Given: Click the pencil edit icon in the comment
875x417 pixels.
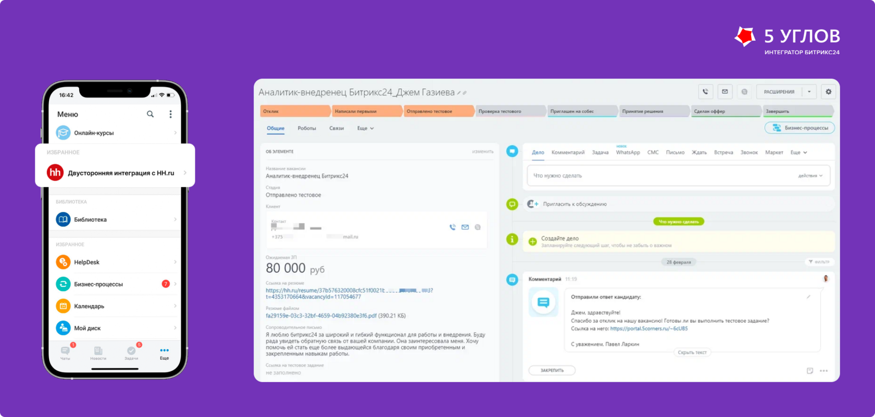Looking at the screenshot, I should [808, 297].
